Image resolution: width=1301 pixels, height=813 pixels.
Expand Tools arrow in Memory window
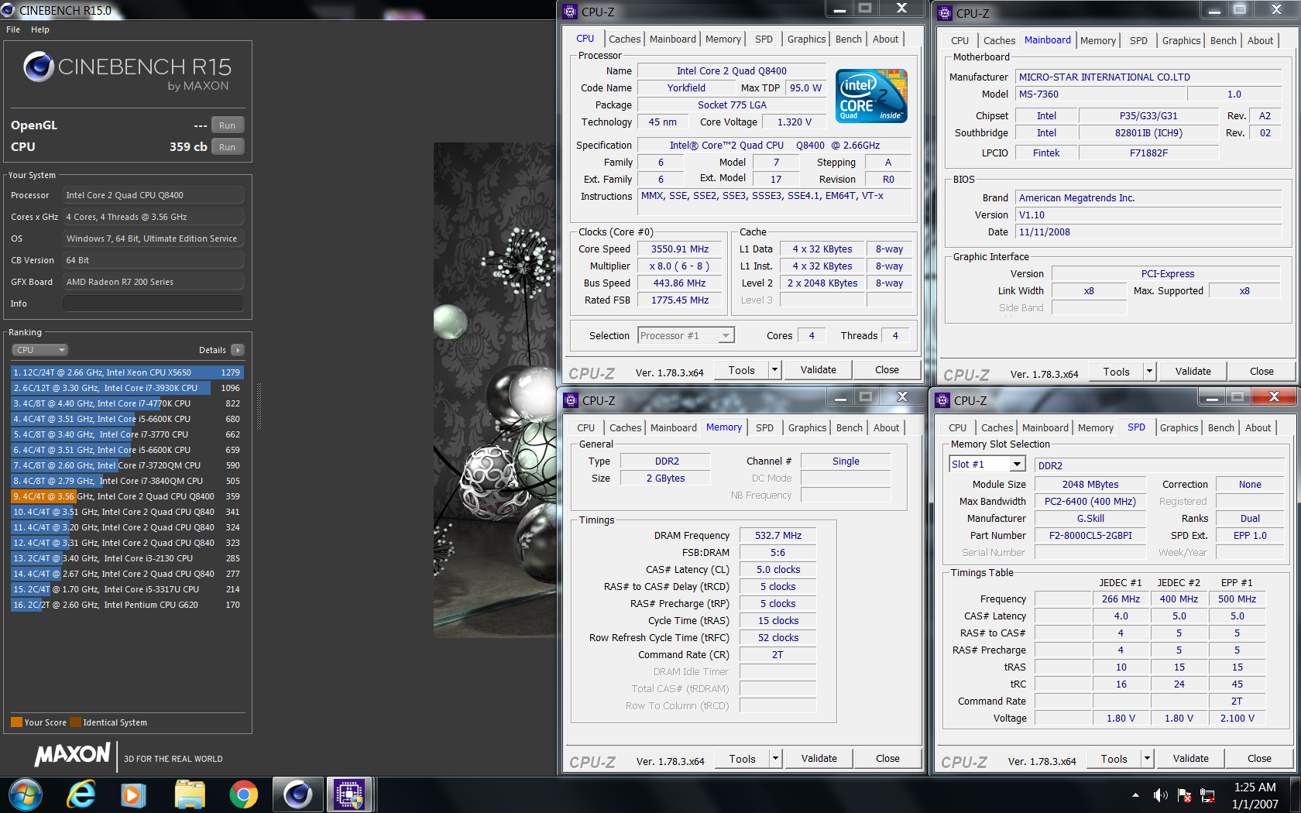pos(775,759)
